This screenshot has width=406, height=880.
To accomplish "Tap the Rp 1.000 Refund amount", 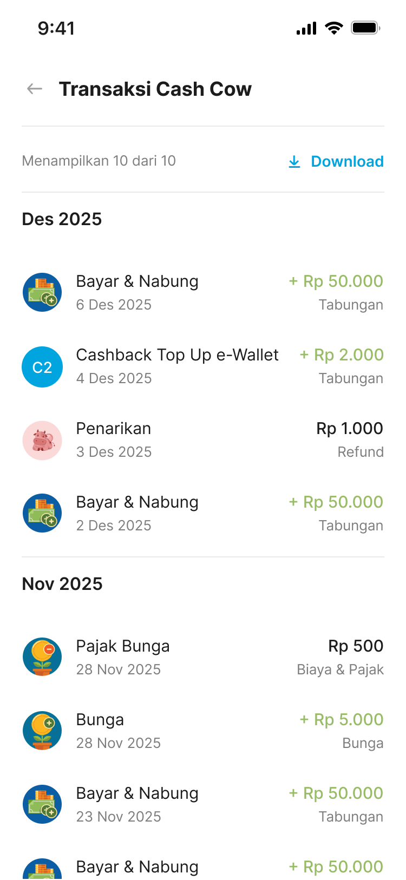I will point(350,429).
